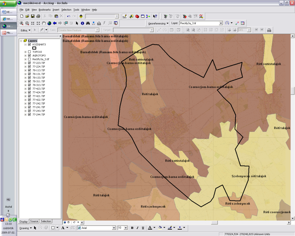
Task: Open the Arial font name dropdown
Action: (114, 228)
